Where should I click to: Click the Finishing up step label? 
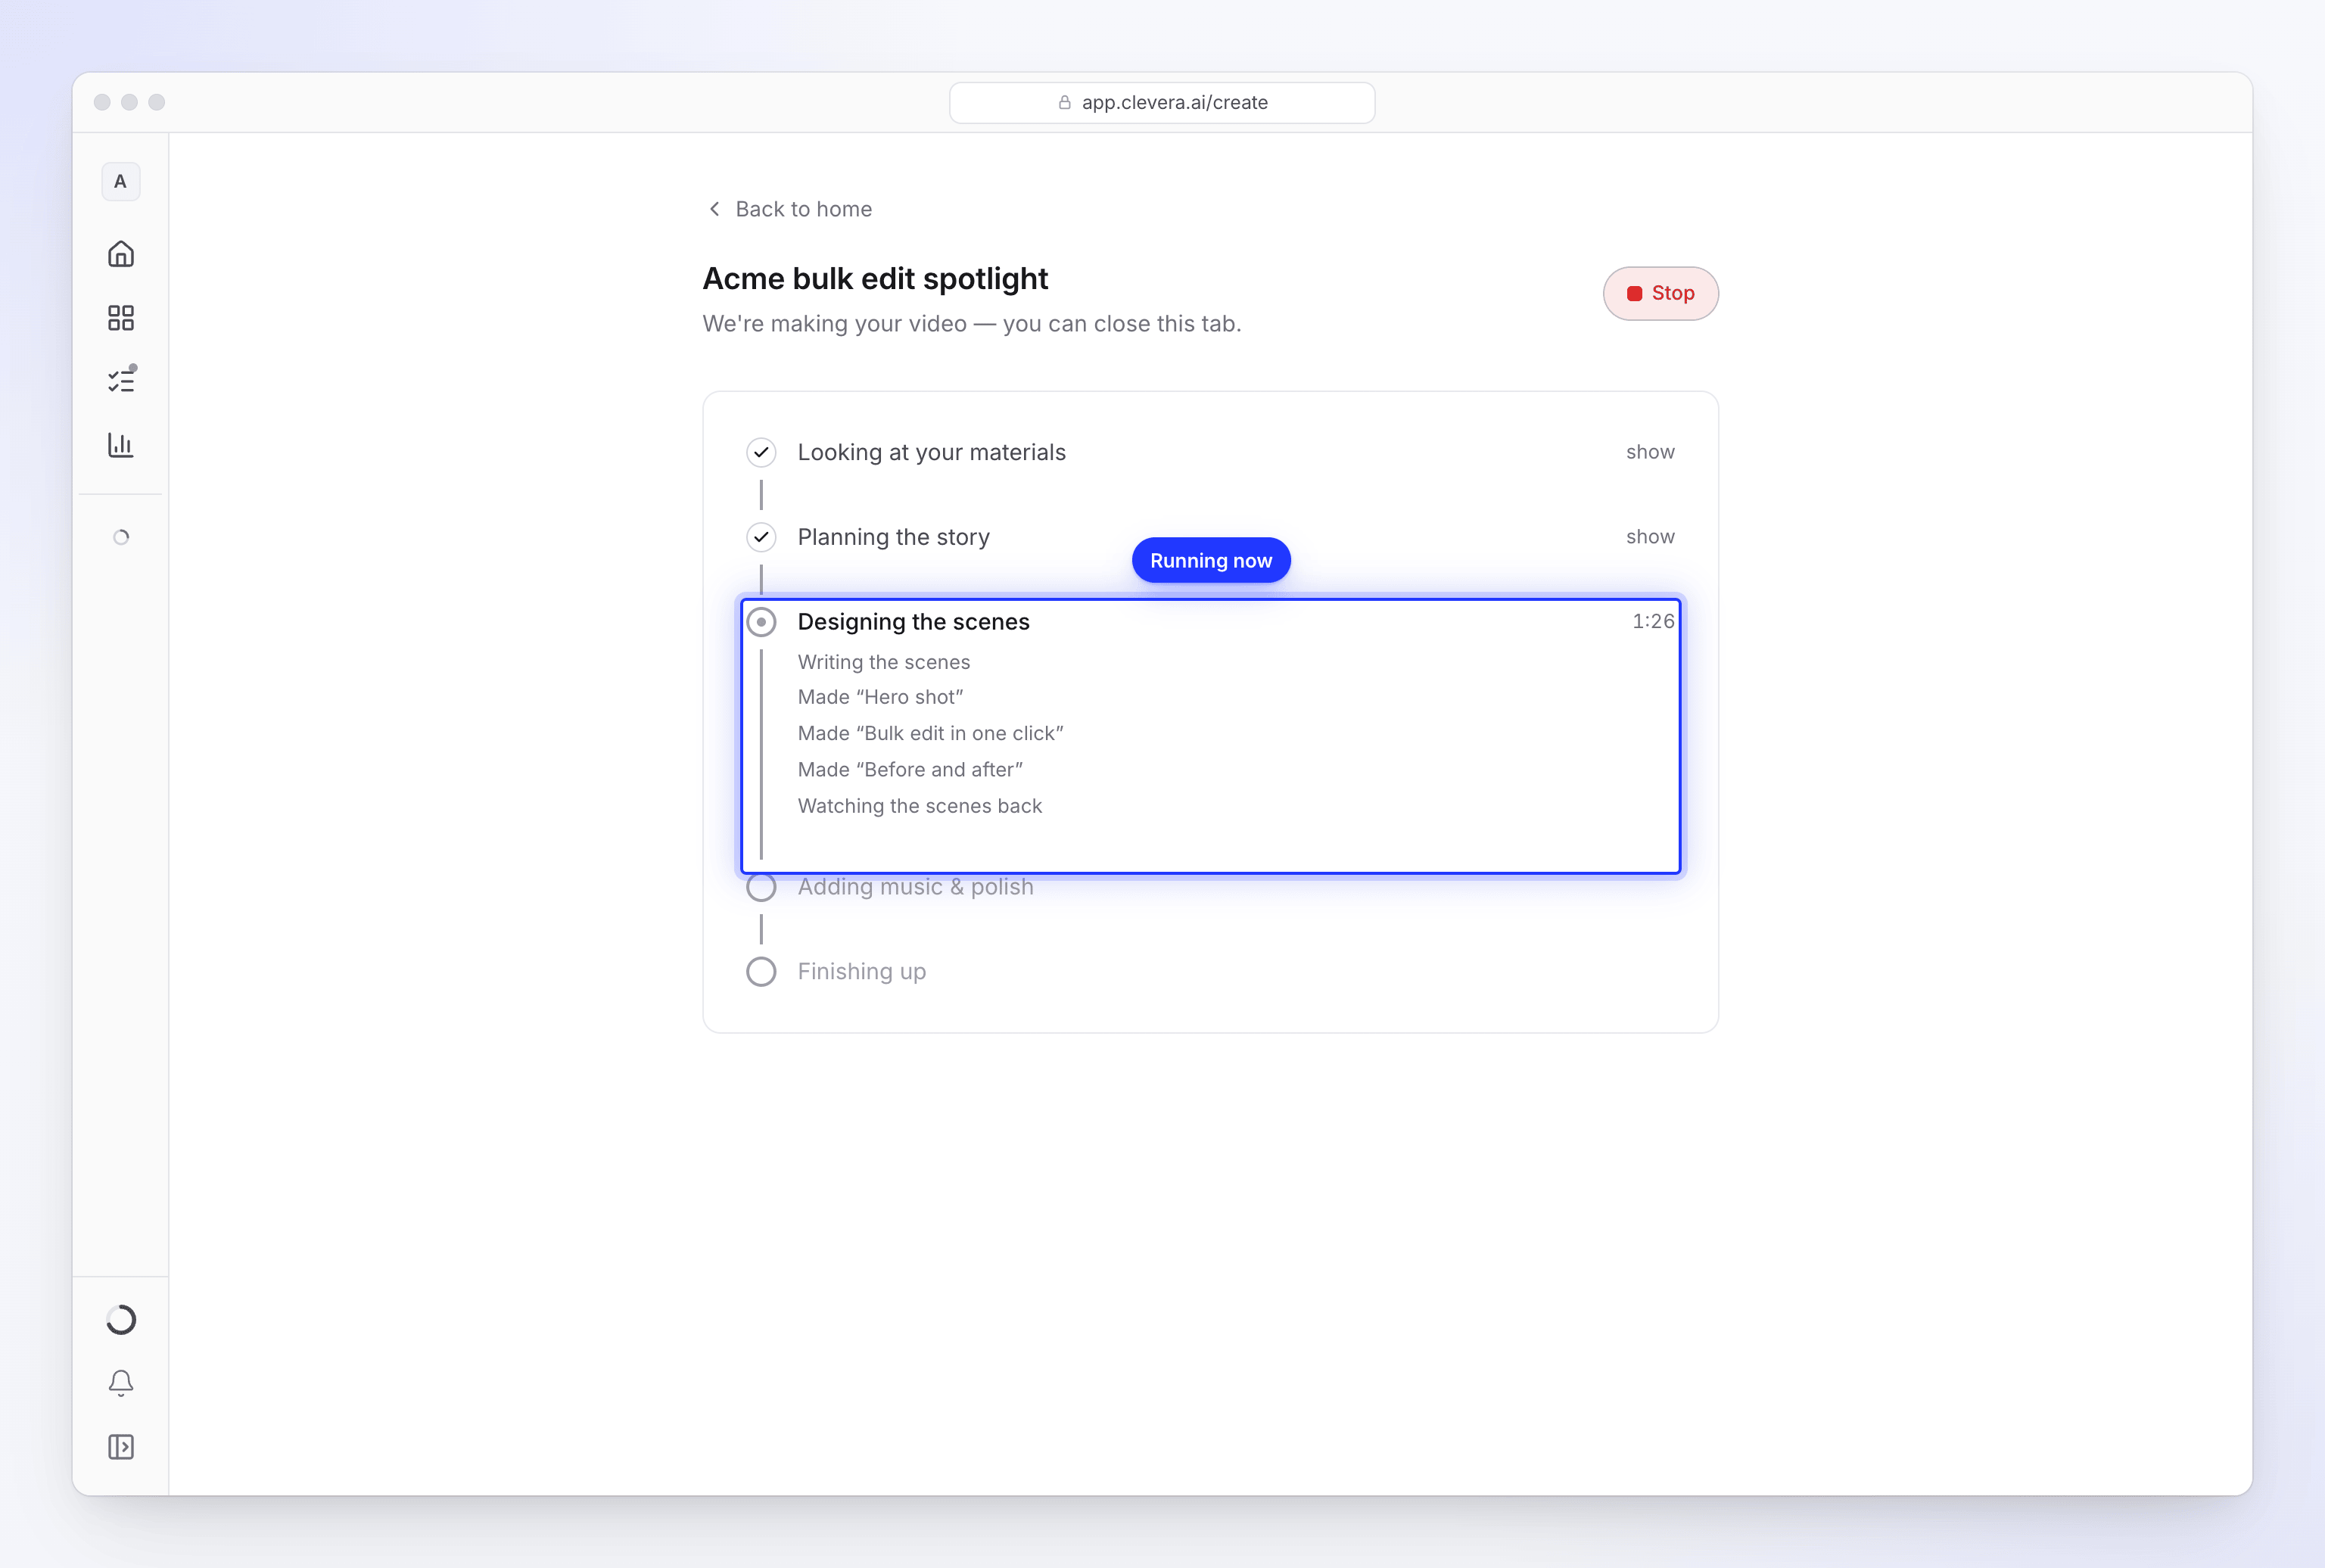[x=861, y=972]
